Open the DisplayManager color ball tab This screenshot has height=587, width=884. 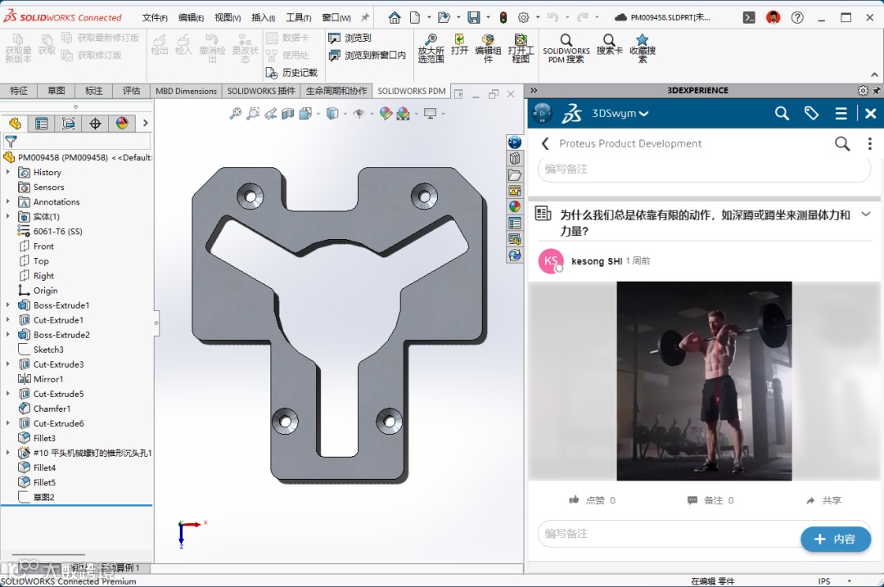[122, 124]
